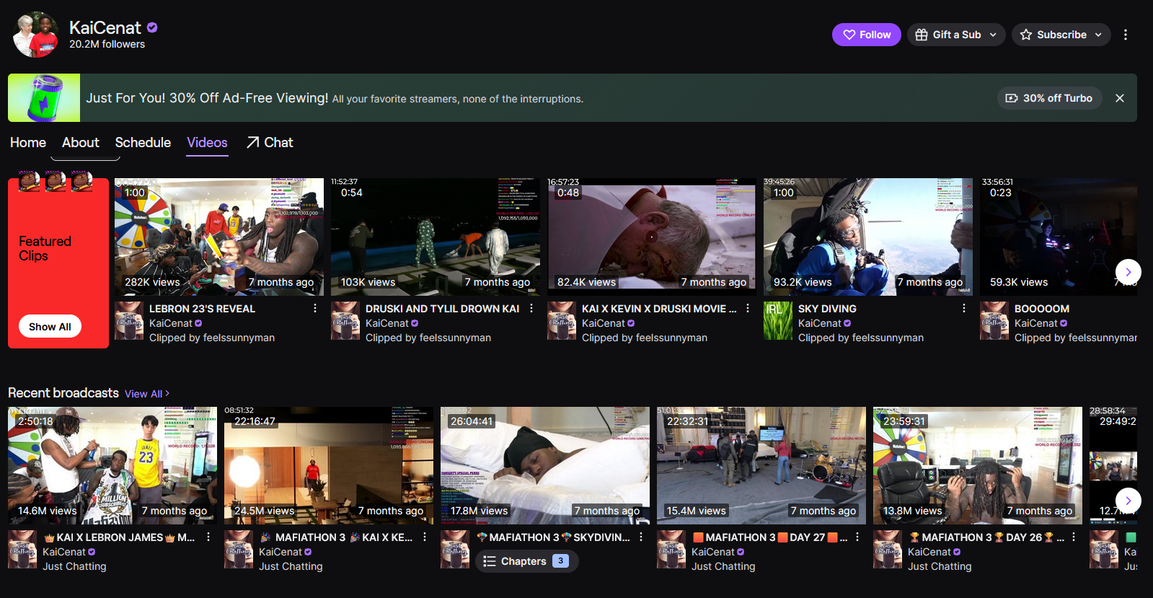Open Just Chatting link under KAI X LEBRON JAMES

74,566
